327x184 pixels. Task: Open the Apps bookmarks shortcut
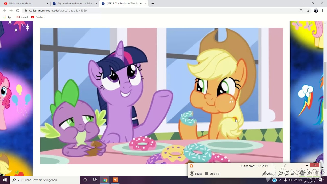tap(8, 17)
